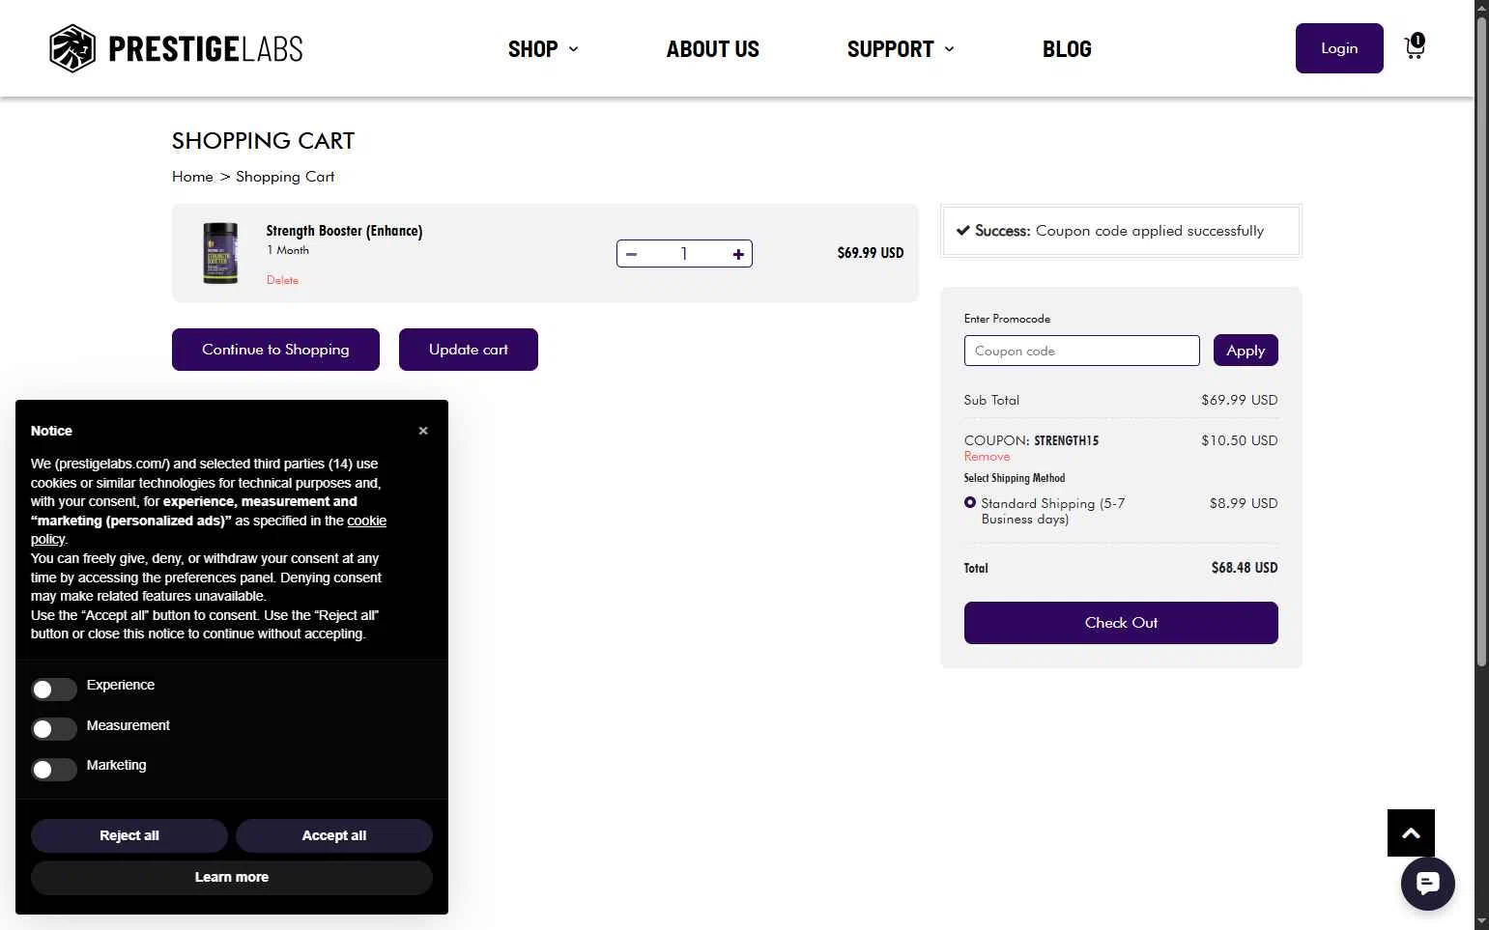Click the scrollbar down arrow

(x=1481, y=922)
